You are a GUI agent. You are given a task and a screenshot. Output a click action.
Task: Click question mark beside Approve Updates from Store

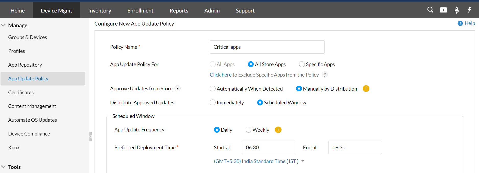pyautogui.click(x=178, y=89)
